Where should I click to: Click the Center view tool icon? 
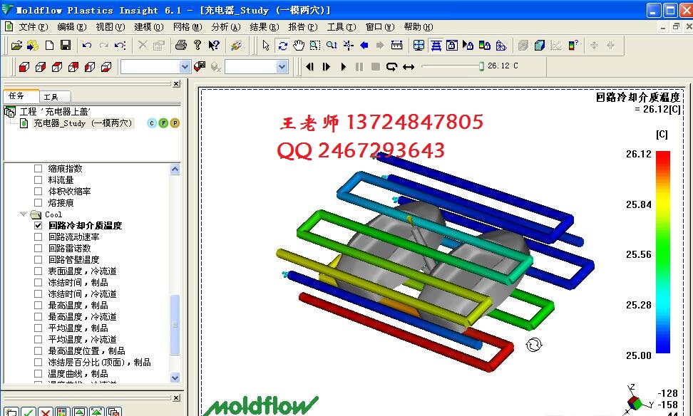point(348,45)
